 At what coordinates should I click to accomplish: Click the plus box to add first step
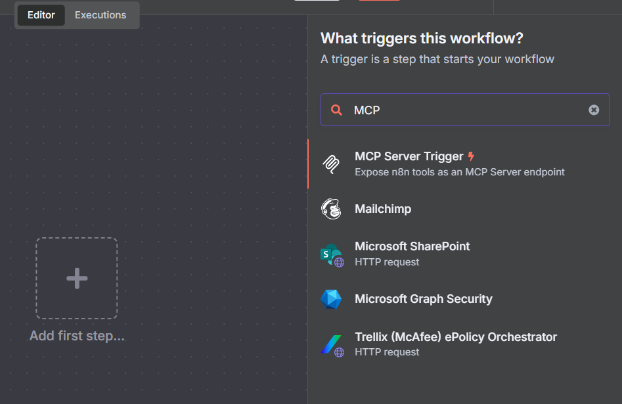77,278
